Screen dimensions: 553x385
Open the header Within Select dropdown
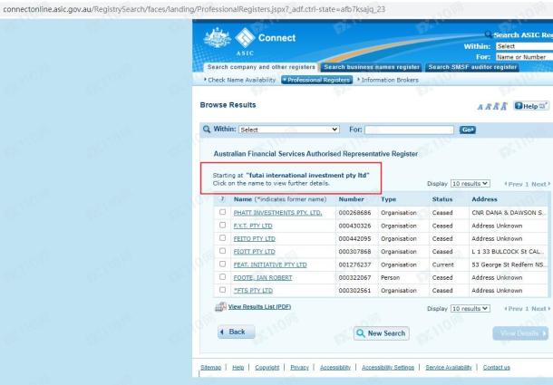pos(524,46)
